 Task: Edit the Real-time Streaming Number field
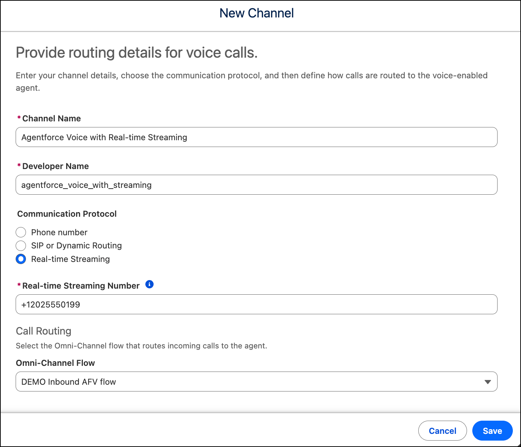click(257, 304)
